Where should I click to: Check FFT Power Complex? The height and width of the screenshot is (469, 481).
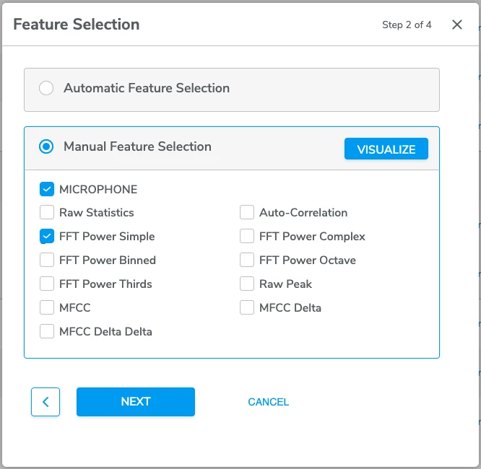tap(246, 236)
